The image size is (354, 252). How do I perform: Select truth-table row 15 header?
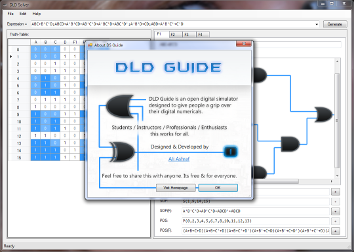pos(19,158)
